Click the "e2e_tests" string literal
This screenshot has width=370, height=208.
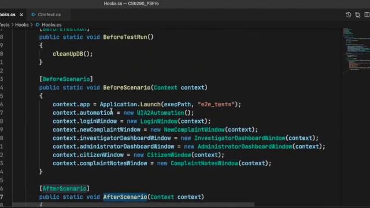point(216,104)
